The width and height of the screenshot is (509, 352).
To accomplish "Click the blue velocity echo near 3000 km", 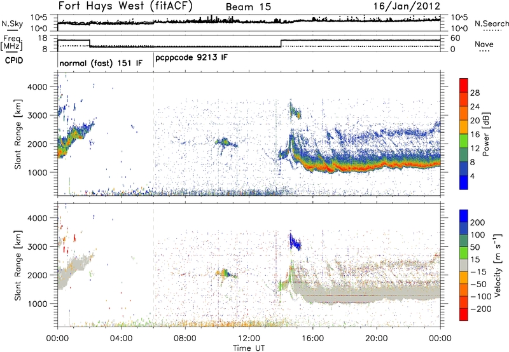I will [295, 242].
